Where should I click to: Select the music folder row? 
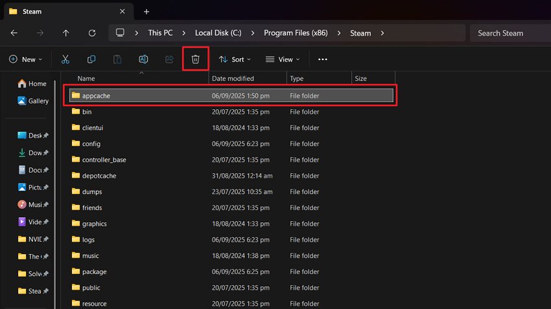tap(231, 256)
